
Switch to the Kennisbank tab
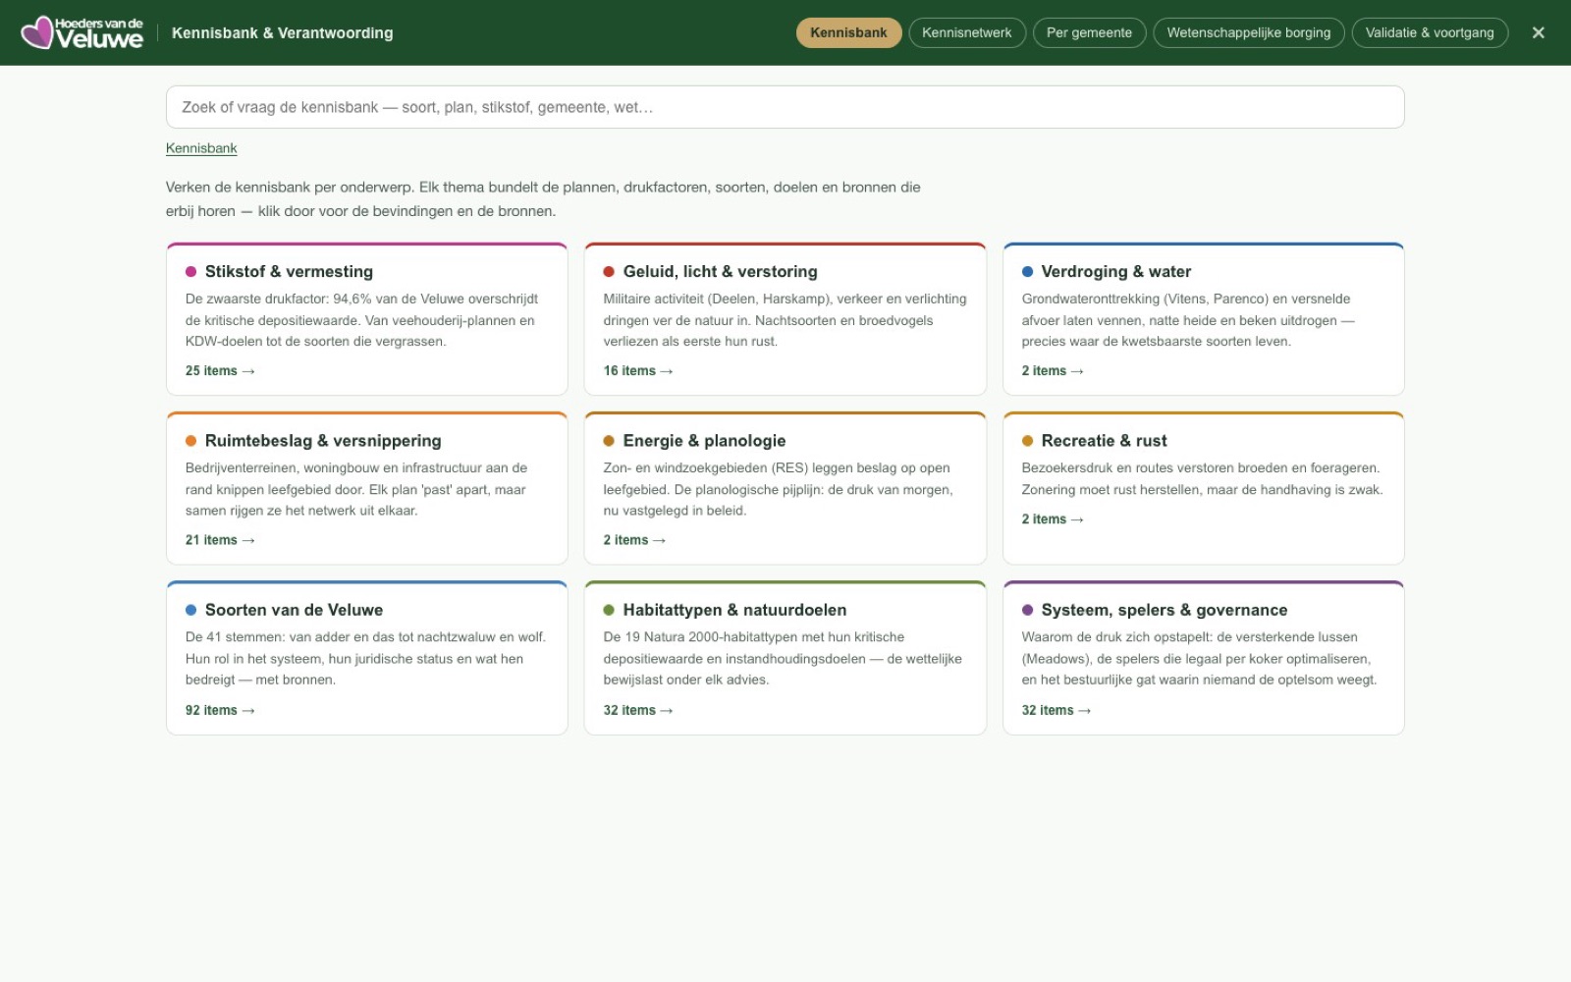coord(848,32)
